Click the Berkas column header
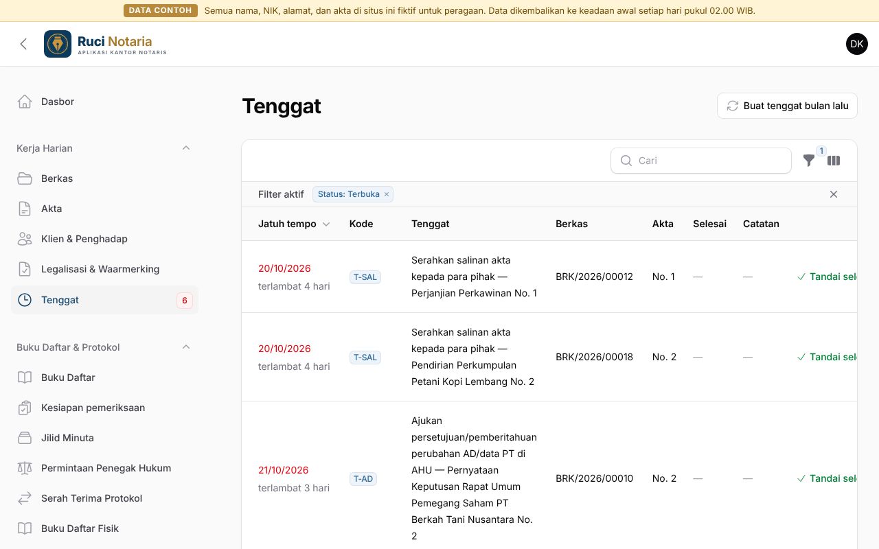The width and height of the screenshot is (879, 549). click(x=571, y=224)
